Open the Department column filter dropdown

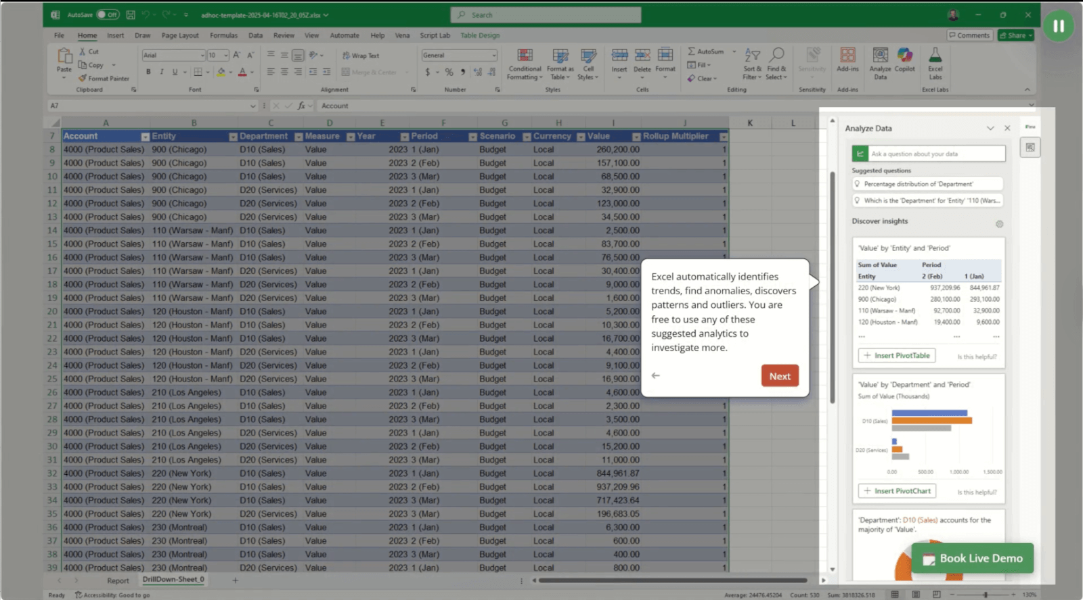pos(299,137)
